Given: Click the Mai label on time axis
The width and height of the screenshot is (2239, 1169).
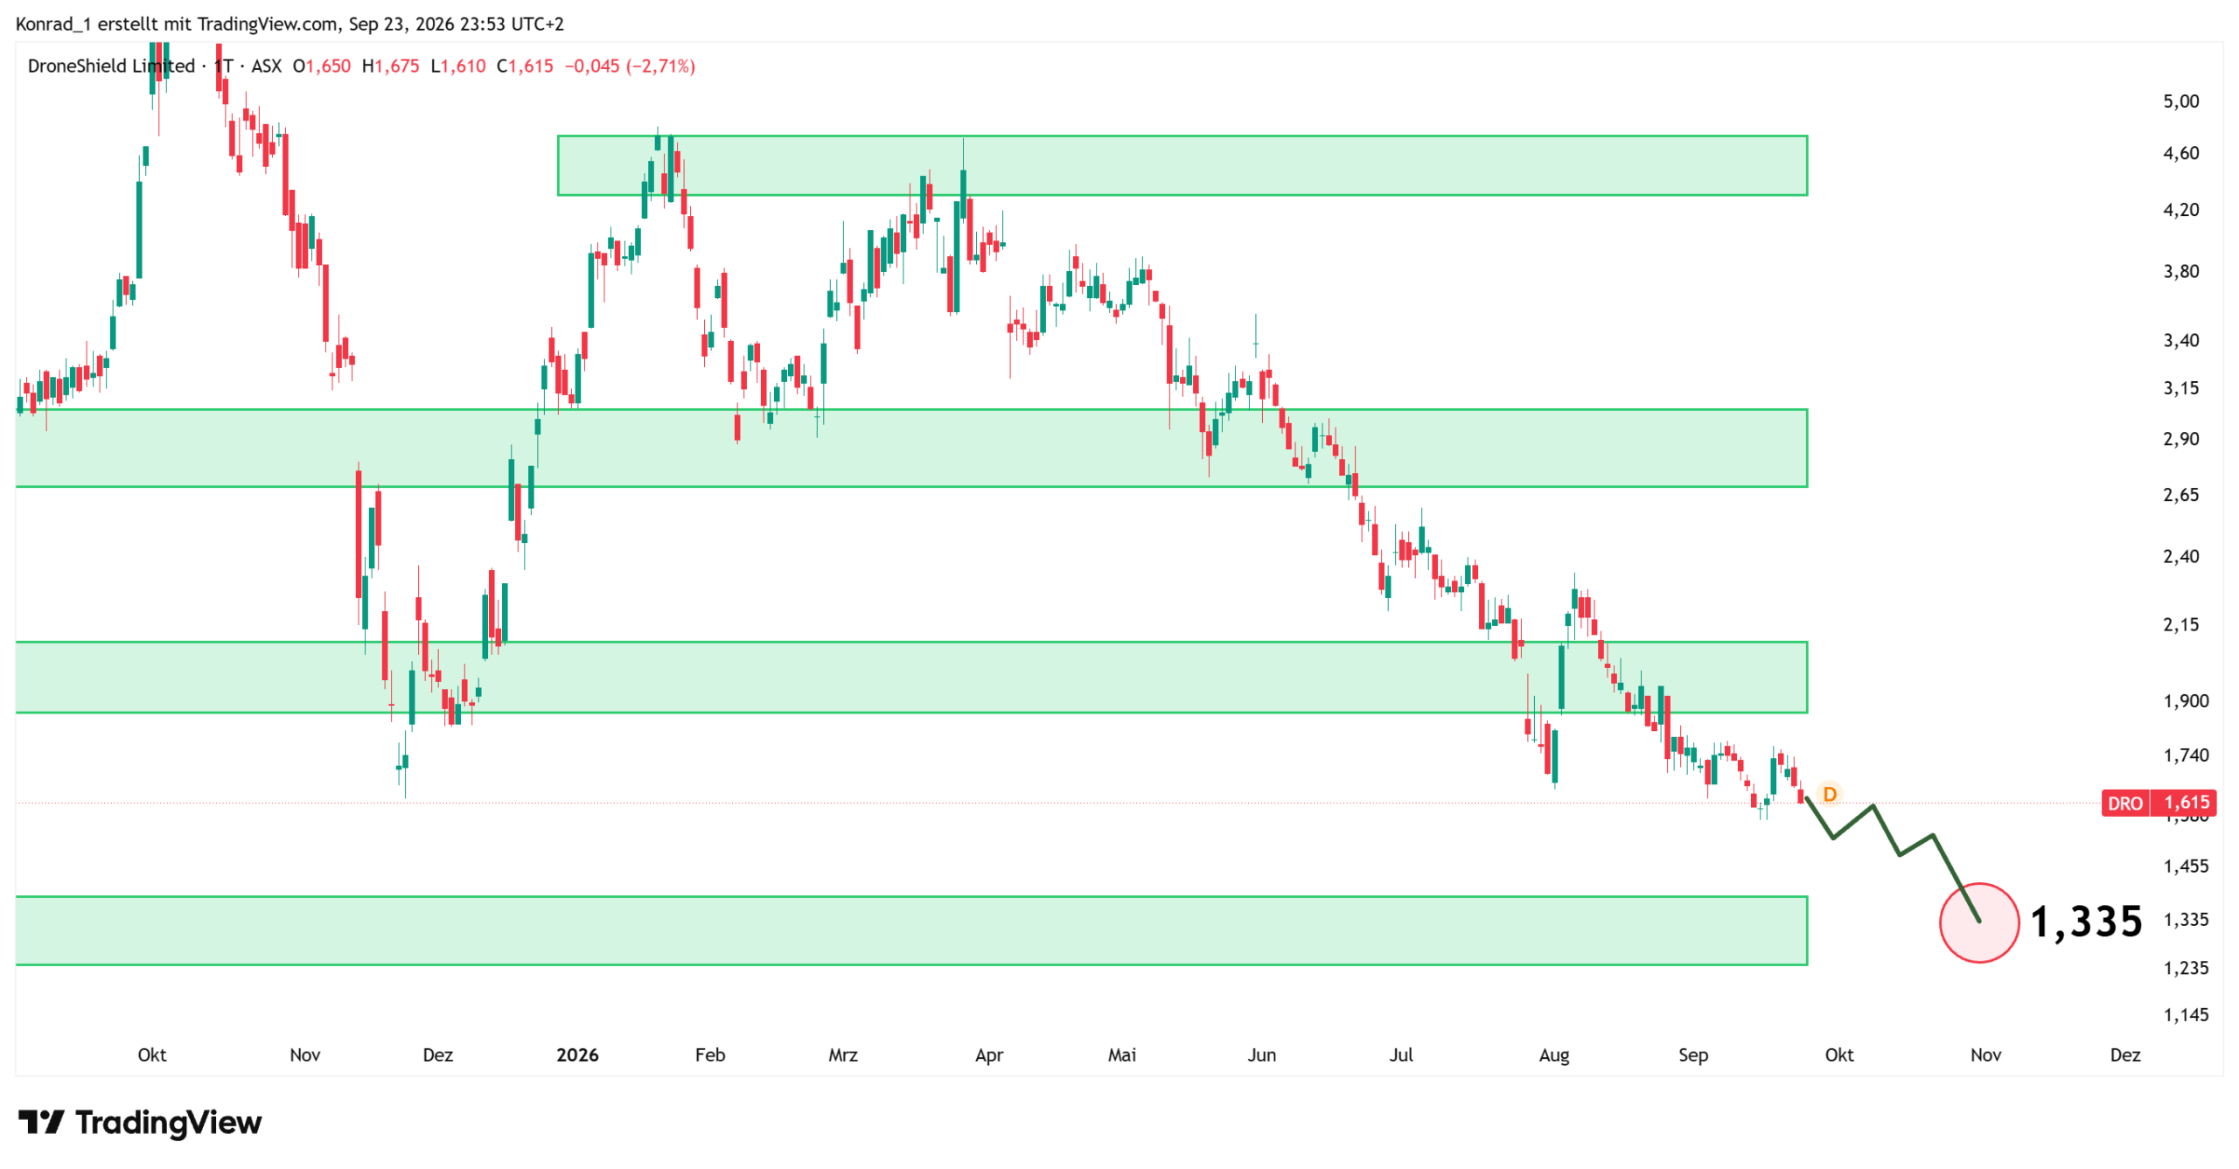Looking at the screenshot, I should 1122,1055.
